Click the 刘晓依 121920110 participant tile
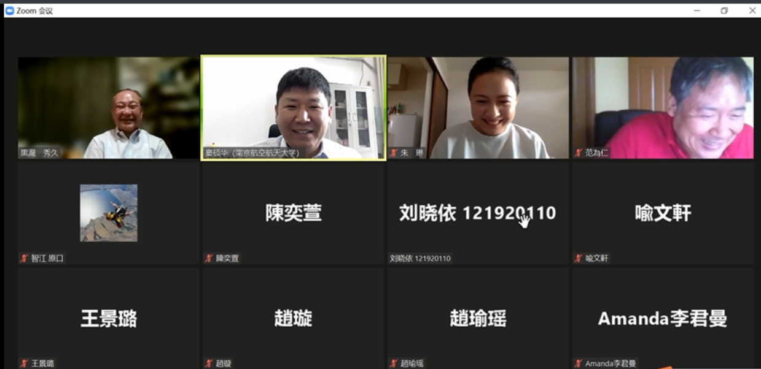 [478, 213]
